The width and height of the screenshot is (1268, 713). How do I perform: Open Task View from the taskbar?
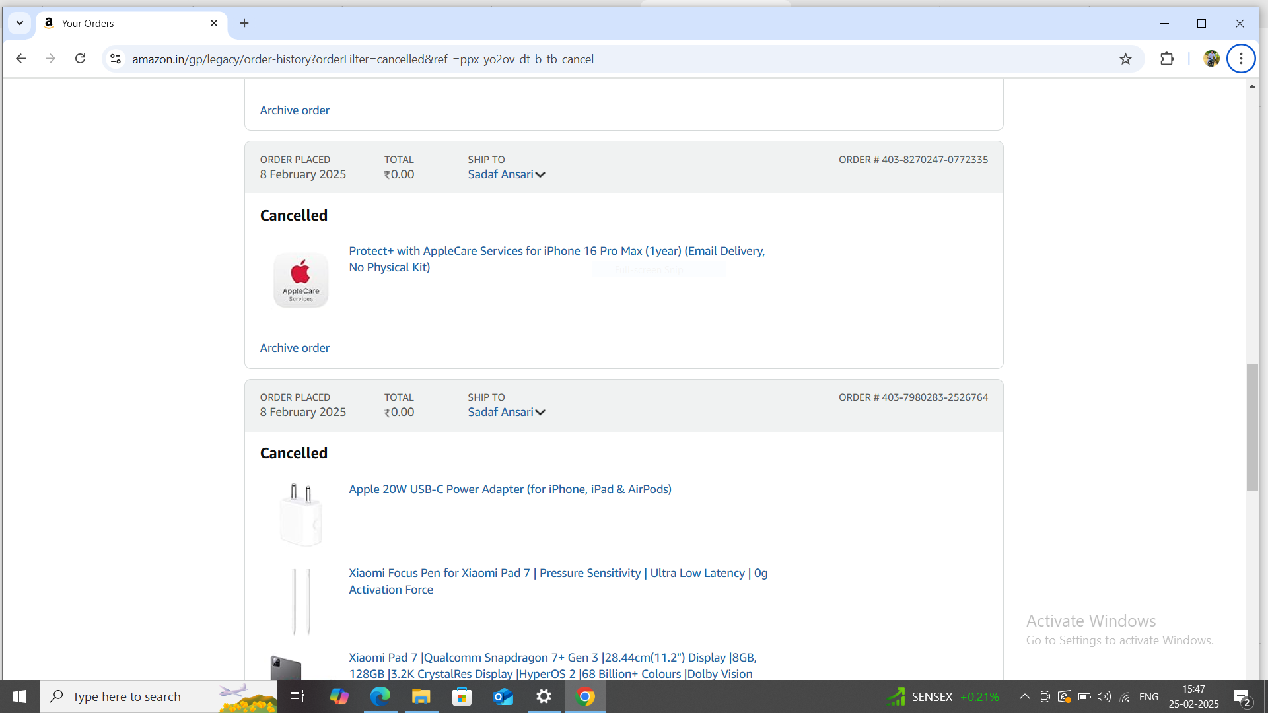point(297,696)
